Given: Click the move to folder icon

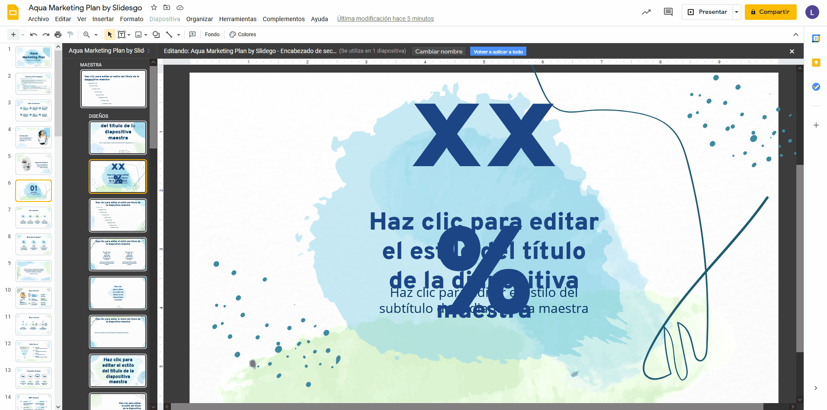Looking at the screenshot, I should [167, 7].
